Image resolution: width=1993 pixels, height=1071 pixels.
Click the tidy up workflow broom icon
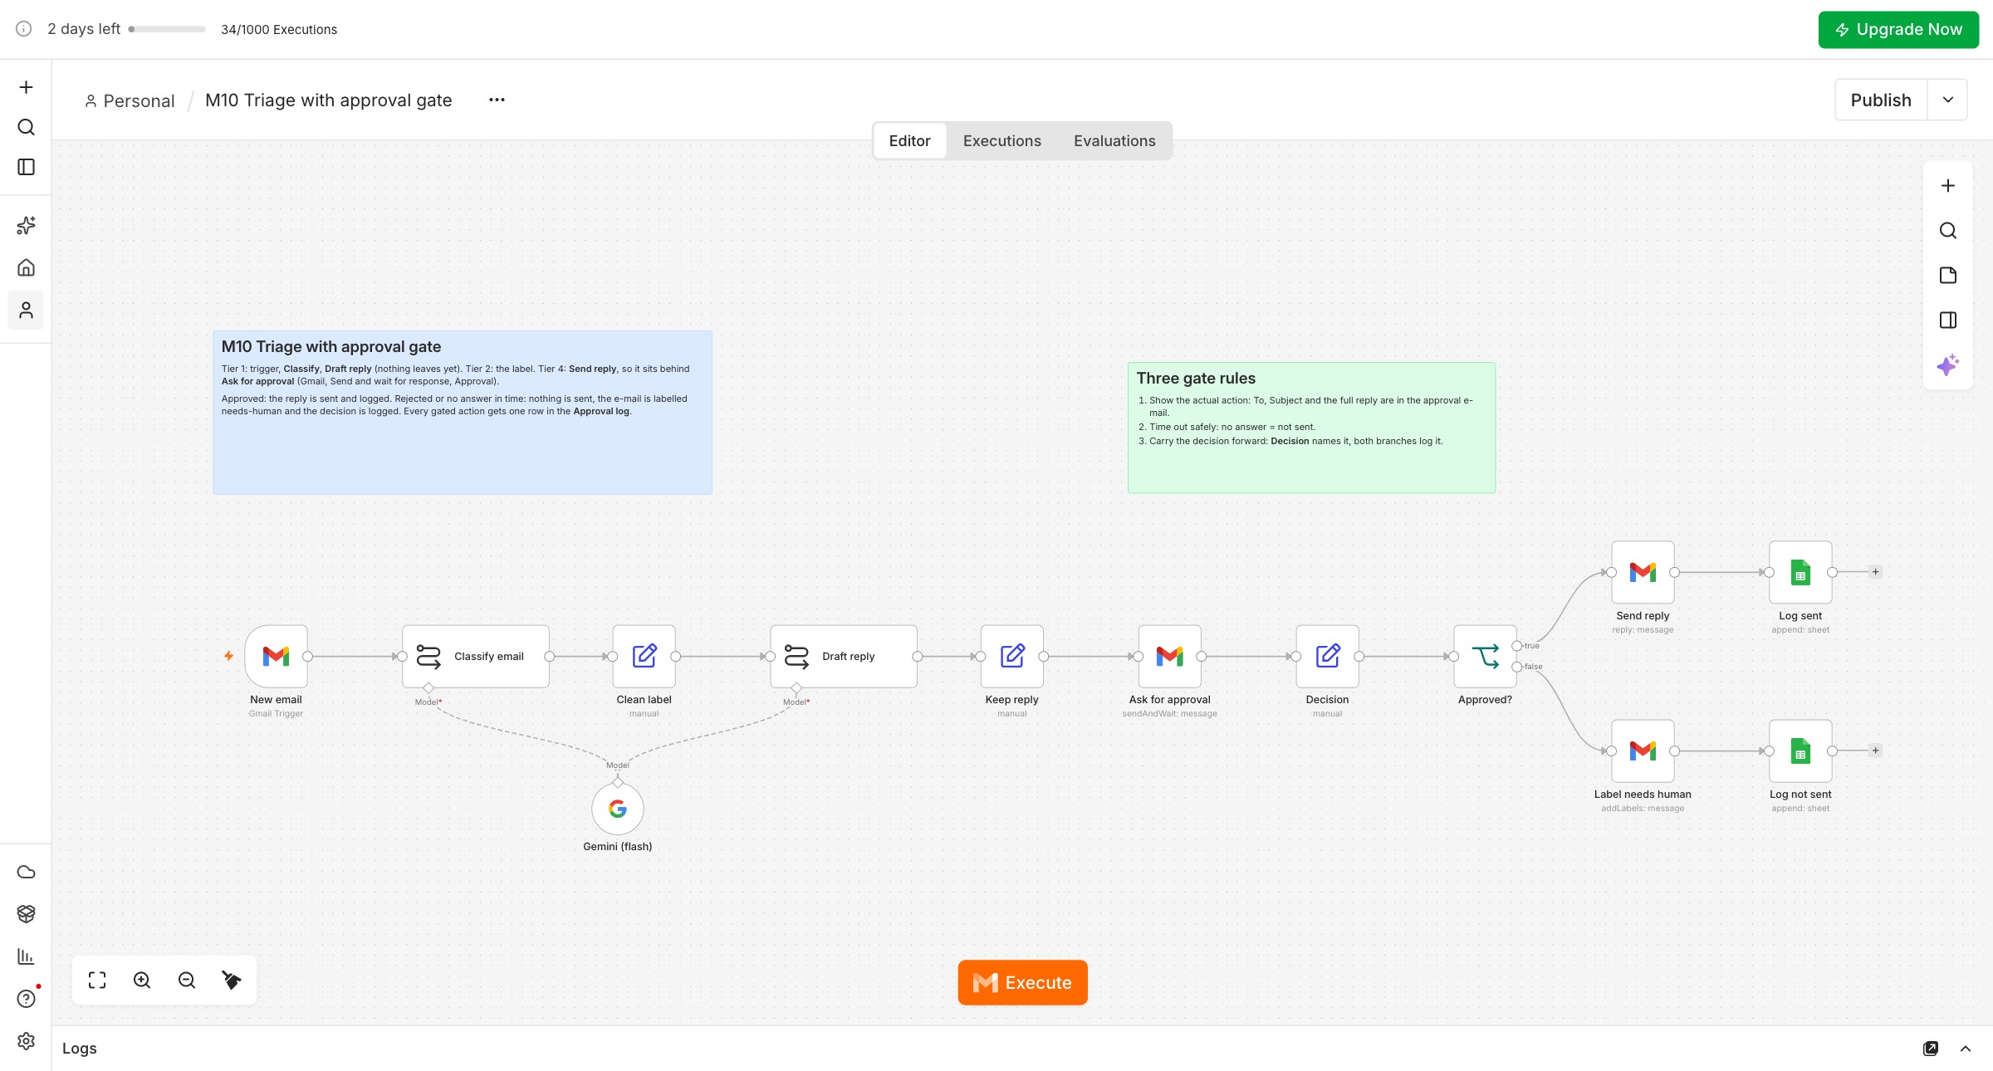pyautogui.click(x=232, y=981)
